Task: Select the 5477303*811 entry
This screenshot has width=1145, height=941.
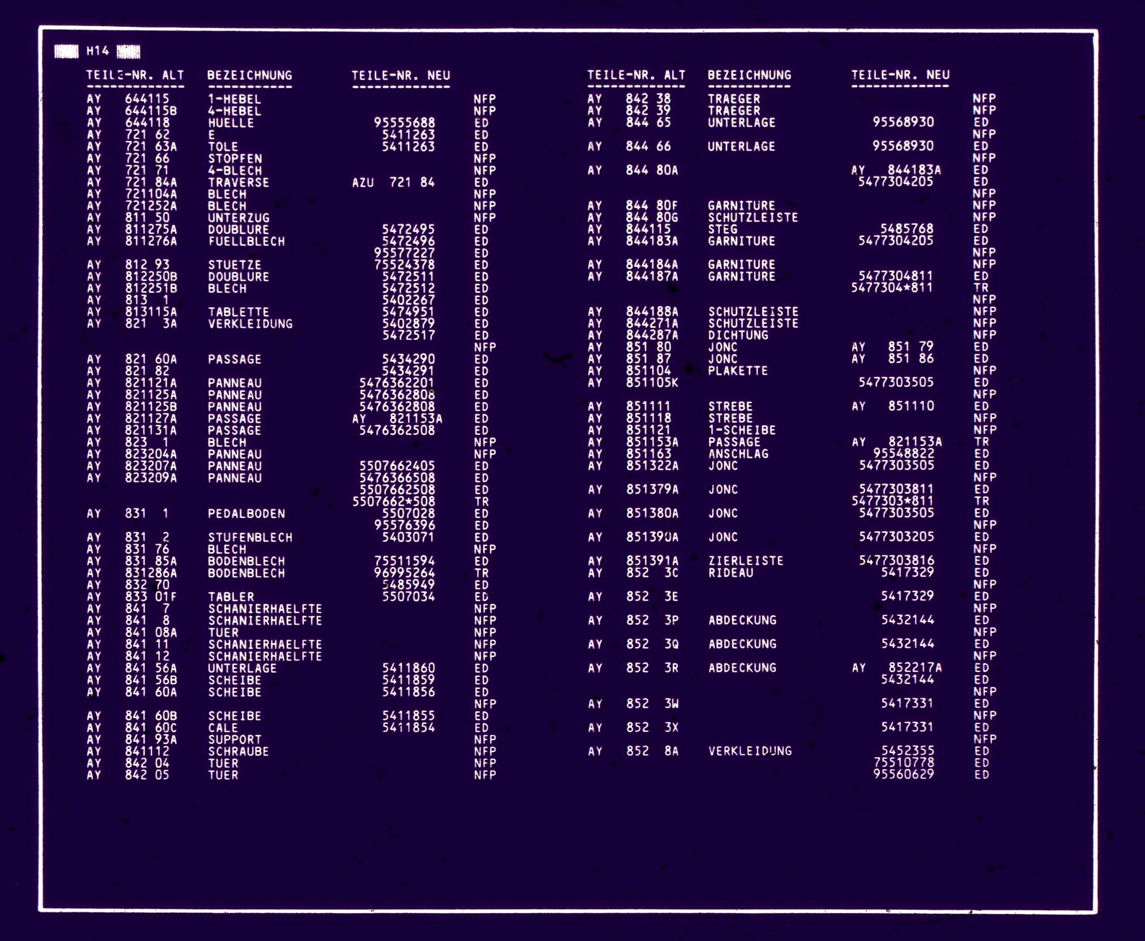Action: click(892, 501)
